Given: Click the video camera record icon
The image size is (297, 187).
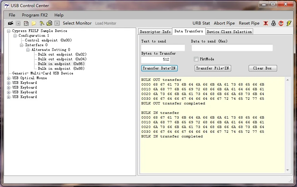Looking at the screenshot, I should coord(10,23).
